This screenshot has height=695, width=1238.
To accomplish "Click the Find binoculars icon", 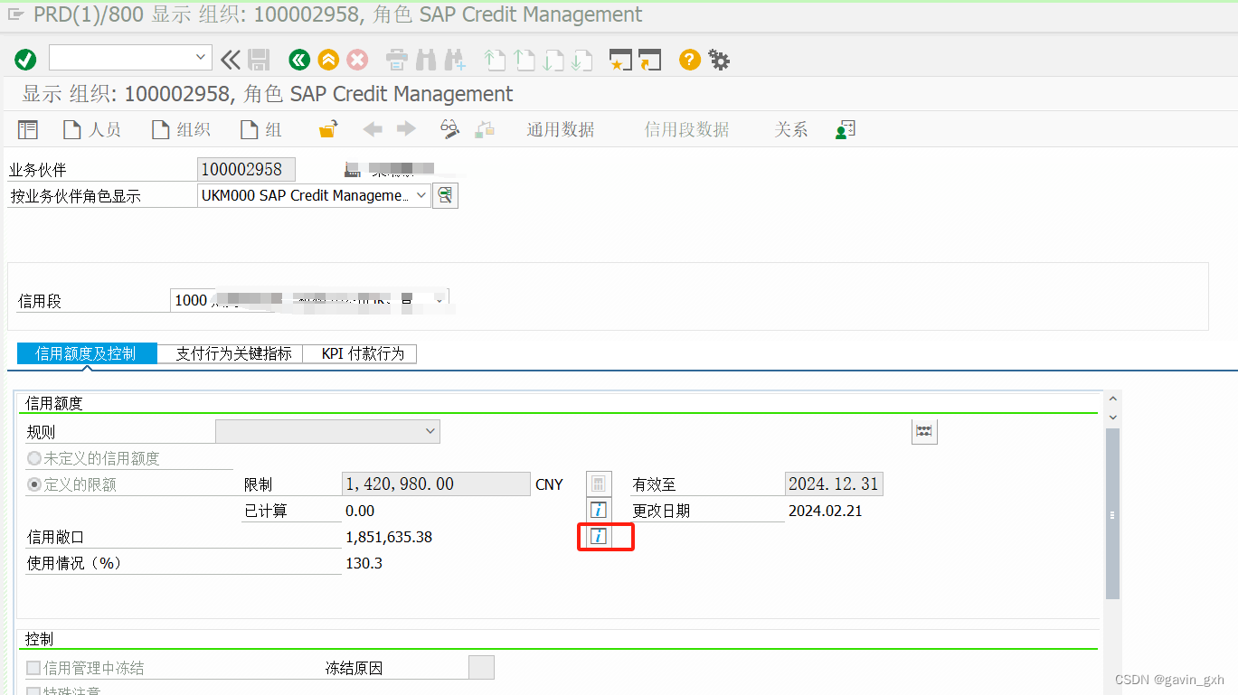I will point(426,61).
